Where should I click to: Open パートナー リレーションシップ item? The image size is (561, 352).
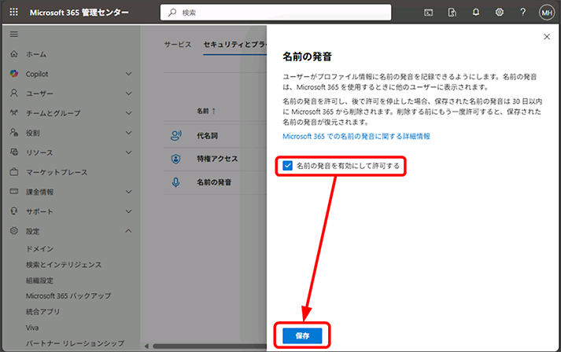(x=75, y=343)
